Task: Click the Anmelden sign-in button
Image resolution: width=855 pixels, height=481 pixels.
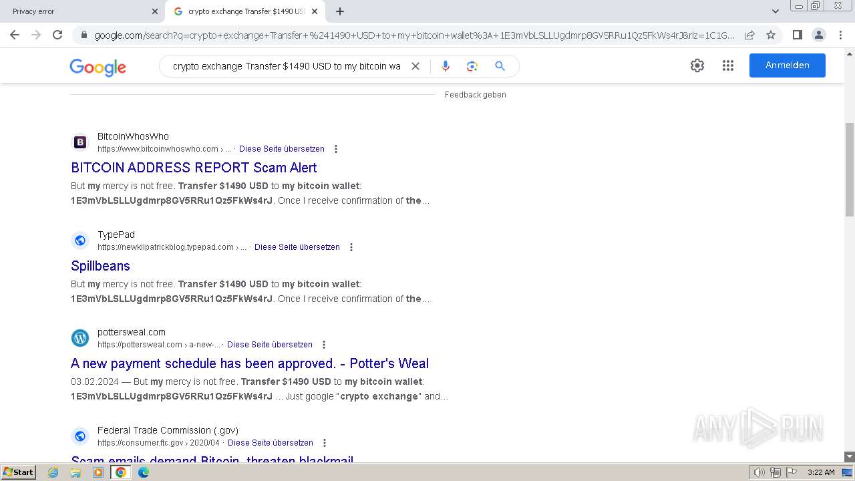Action: click(787, 65)
